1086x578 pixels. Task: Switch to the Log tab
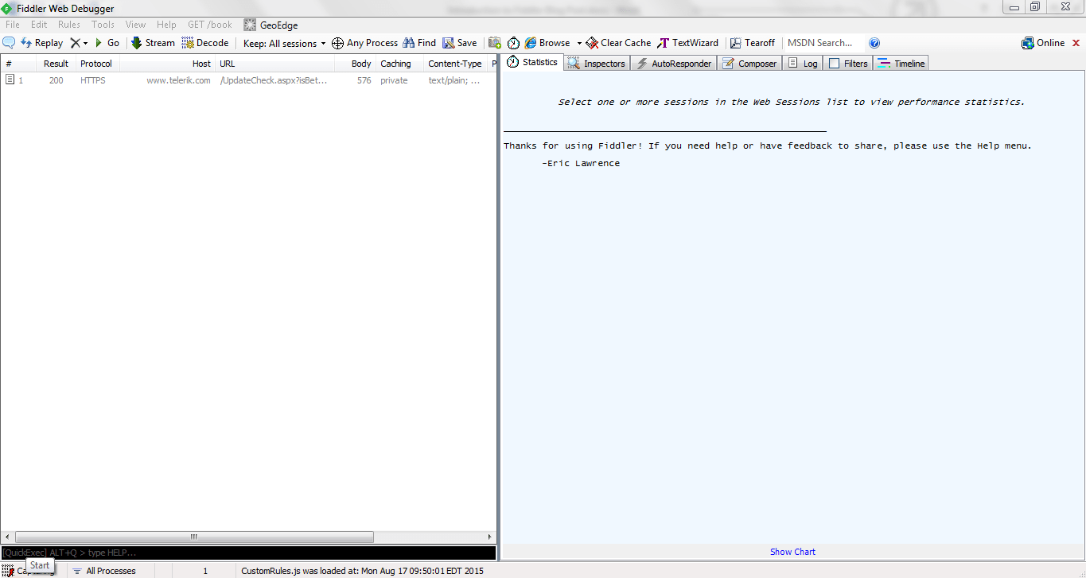tap(803, 64)
